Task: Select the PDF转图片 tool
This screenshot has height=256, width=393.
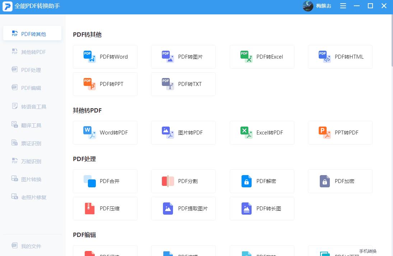Action: coord(183,56)
